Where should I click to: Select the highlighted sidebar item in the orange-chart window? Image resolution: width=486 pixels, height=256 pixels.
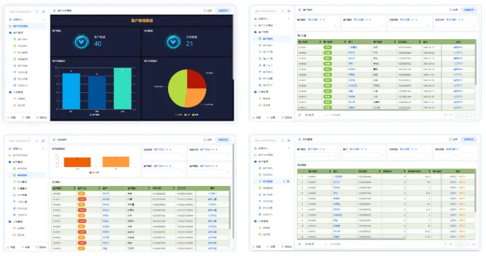pyautogui.click(x=26, y=175)
